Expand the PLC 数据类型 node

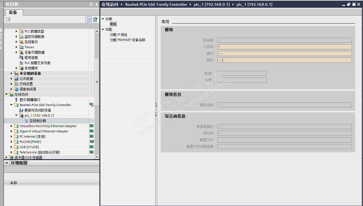point(16,31)
